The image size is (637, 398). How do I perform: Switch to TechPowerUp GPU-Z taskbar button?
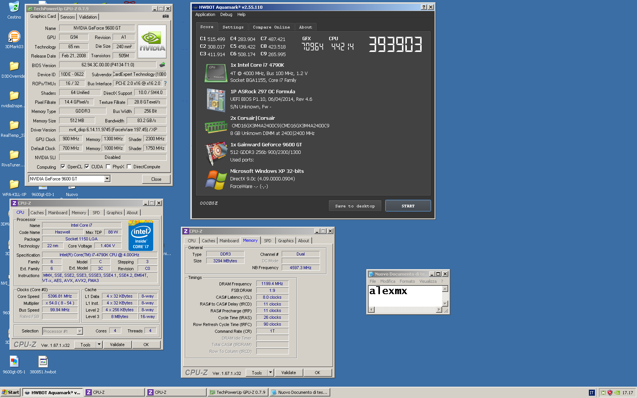pyautogui.click(x=238, y=392)
